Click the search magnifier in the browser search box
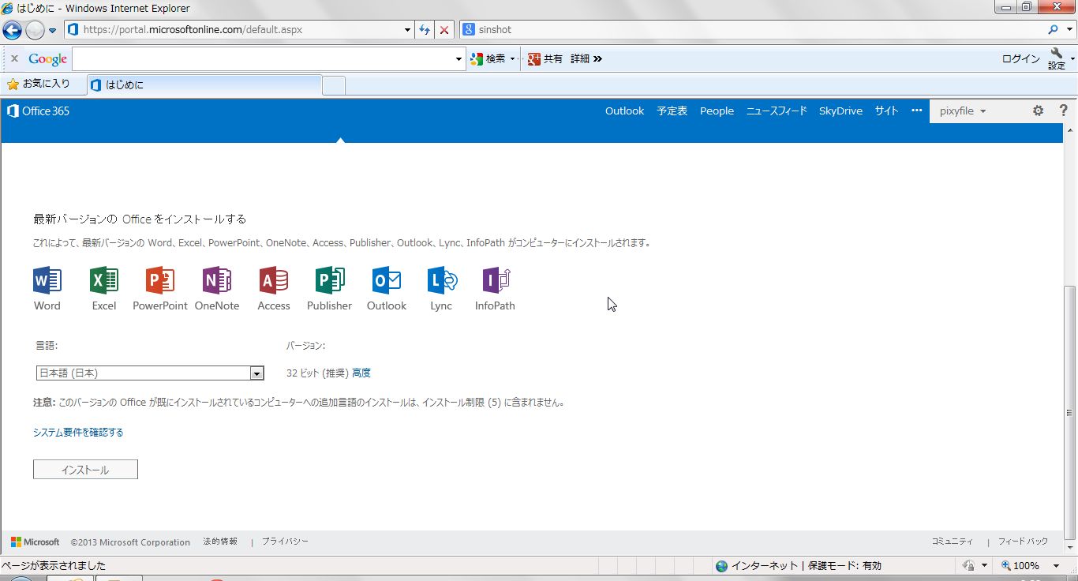This screenshot has width=1078, height=581. (x=1054, y=30)
